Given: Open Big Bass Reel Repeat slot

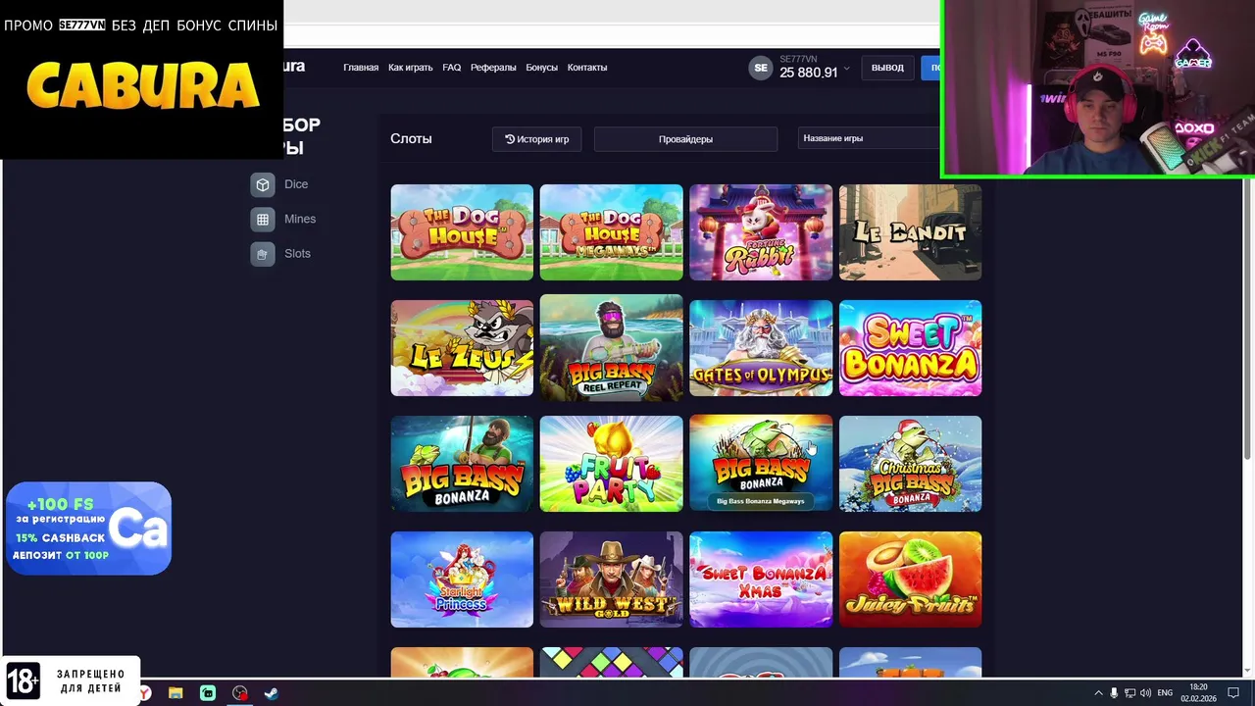Looking at the screenshot, I should click(x=611, y=348).
